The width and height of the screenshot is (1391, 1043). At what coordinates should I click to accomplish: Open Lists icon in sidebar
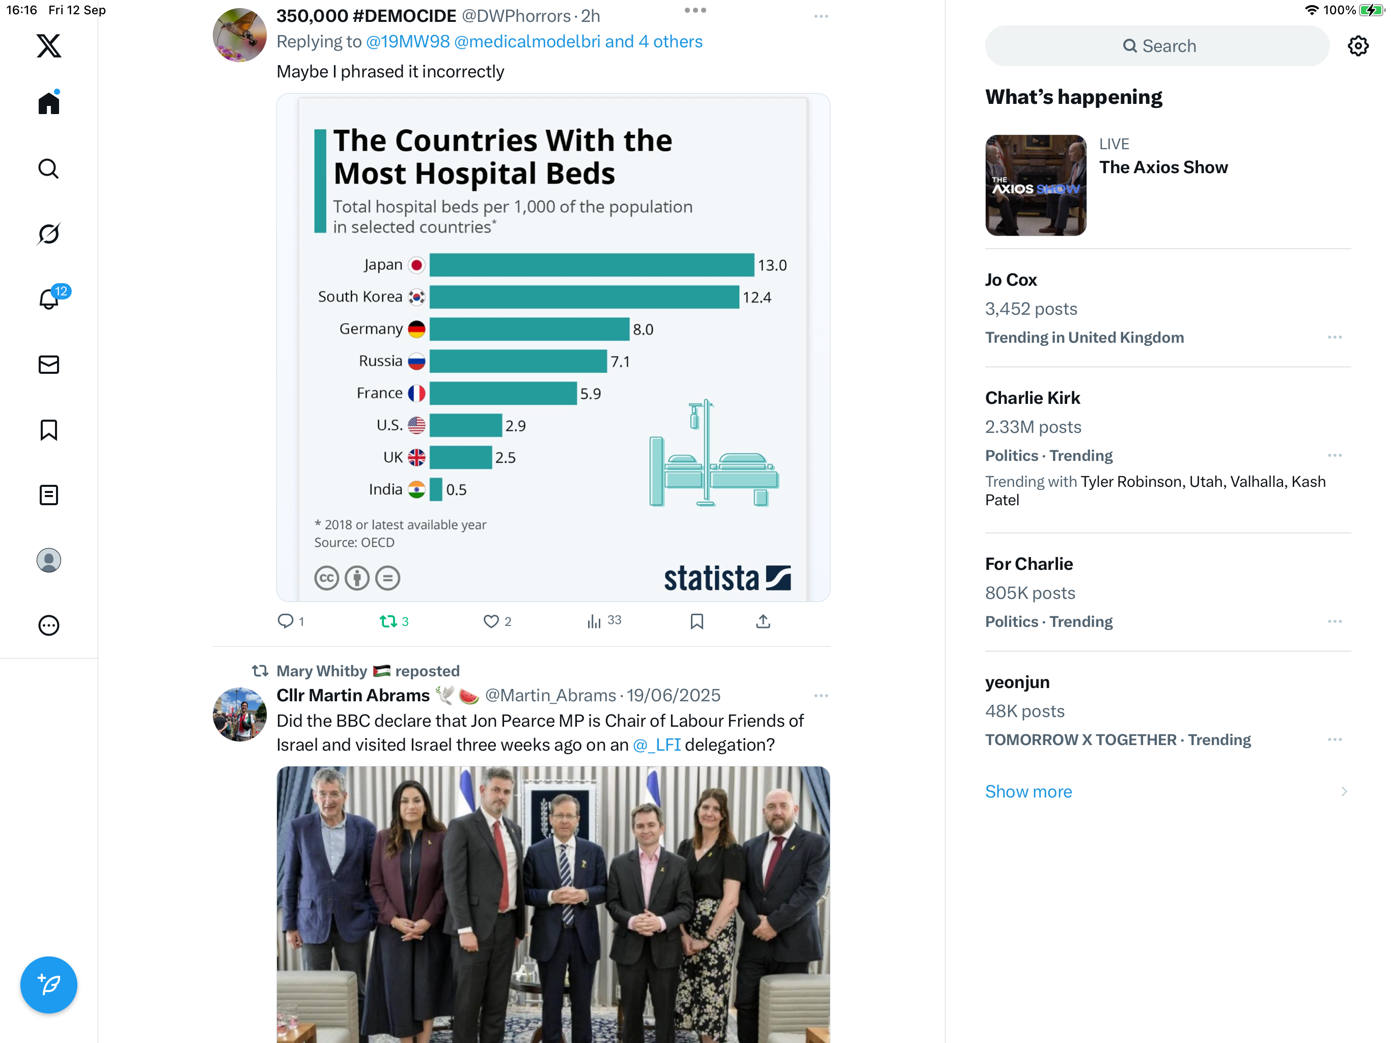(48, 495)
